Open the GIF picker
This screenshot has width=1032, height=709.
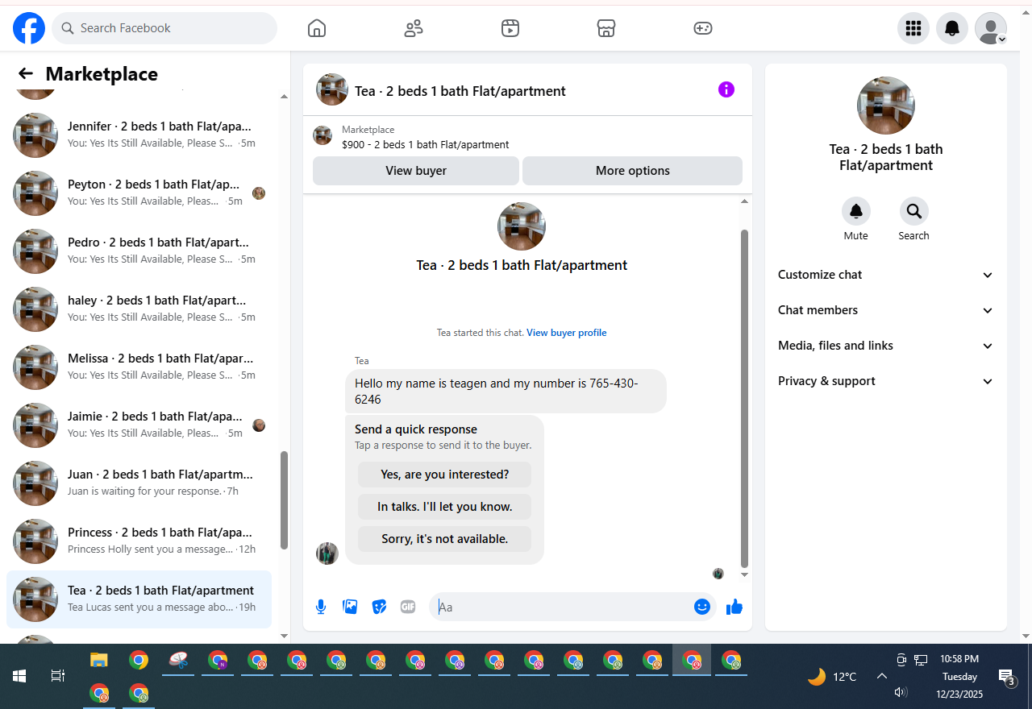coord(408,607)
